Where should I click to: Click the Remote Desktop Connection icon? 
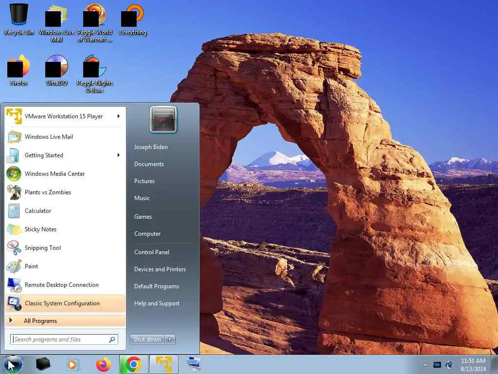click(14, 285)
